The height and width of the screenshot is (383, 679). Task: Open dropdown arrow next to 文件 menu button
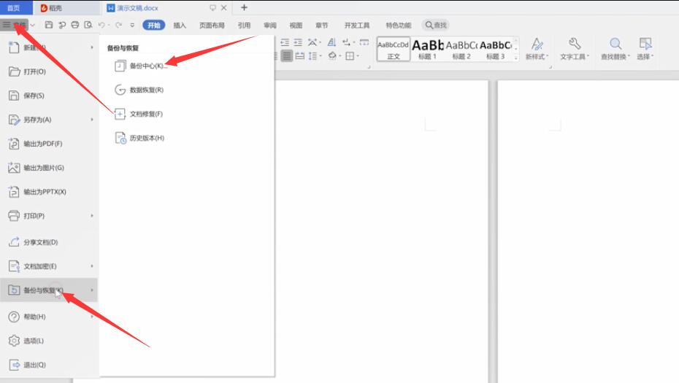tap(33, 25)
